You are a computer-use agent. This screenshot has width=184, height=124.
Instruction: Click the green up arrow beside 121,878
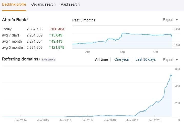pyautogui.click(x=50, y=47)
